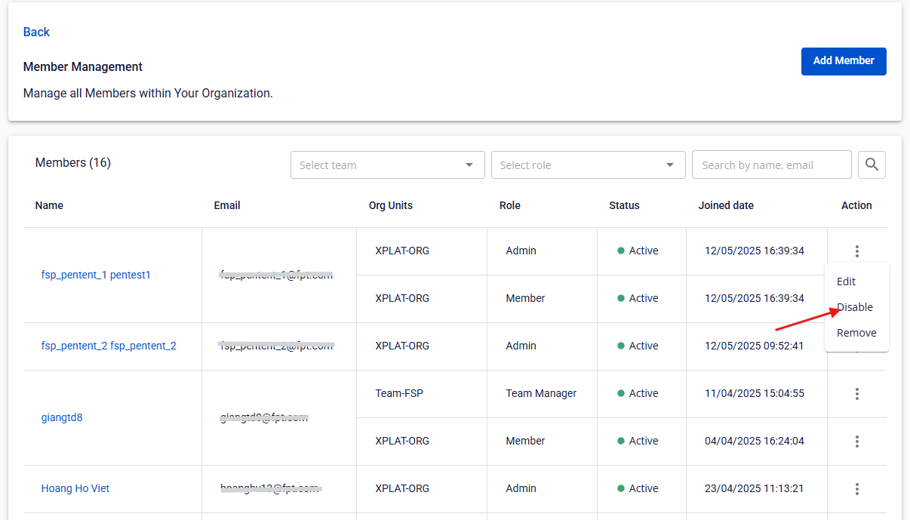The width and height of the screenshot is (910, 520).
Task: Click joined date 04/04/2025 16:24:04
Action: pos(755,441)
